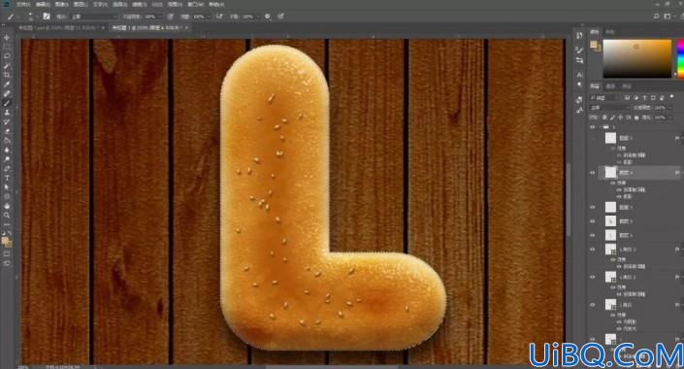Collapse the layer group at the top of the list
This screenshot has width=684, height=369.
600,127
